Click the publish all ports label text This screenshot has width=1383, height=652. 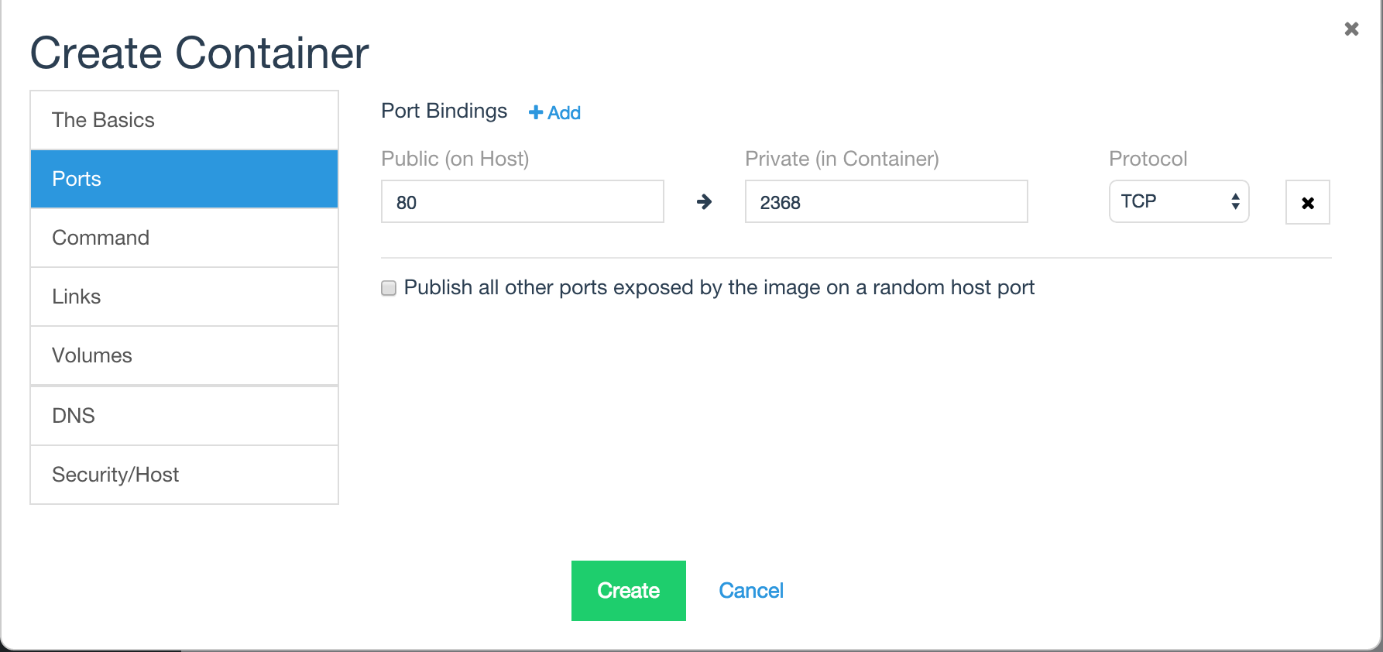[719, 288]
